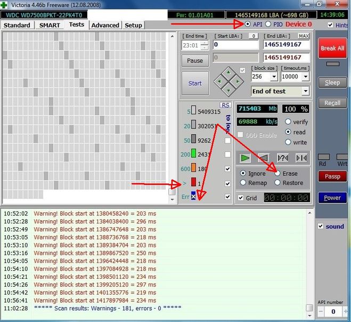Switch to the SMART tab
This screenshot has width=351, height=322.
pos(50,25)
